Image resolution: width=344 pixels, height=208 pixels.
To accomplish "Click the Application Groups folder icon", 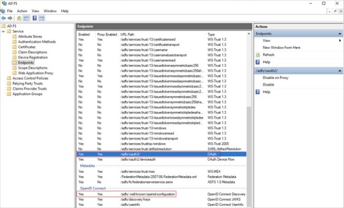I will click(x=9, y=94).
